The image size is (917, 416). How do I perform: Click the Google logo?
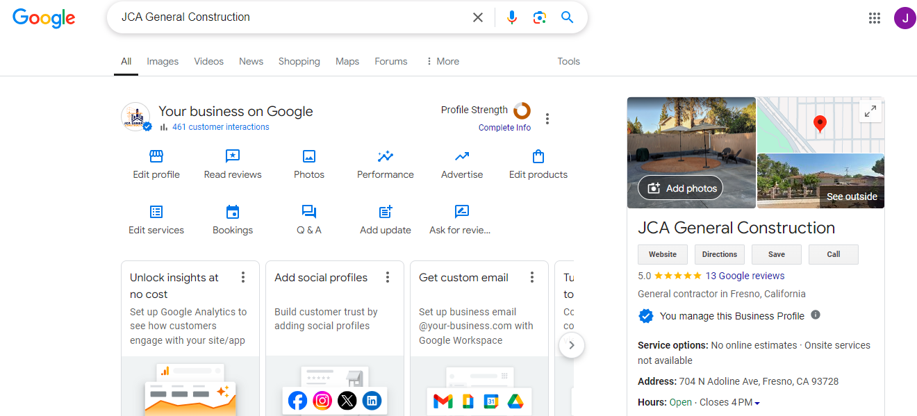[x=44, y=17]
